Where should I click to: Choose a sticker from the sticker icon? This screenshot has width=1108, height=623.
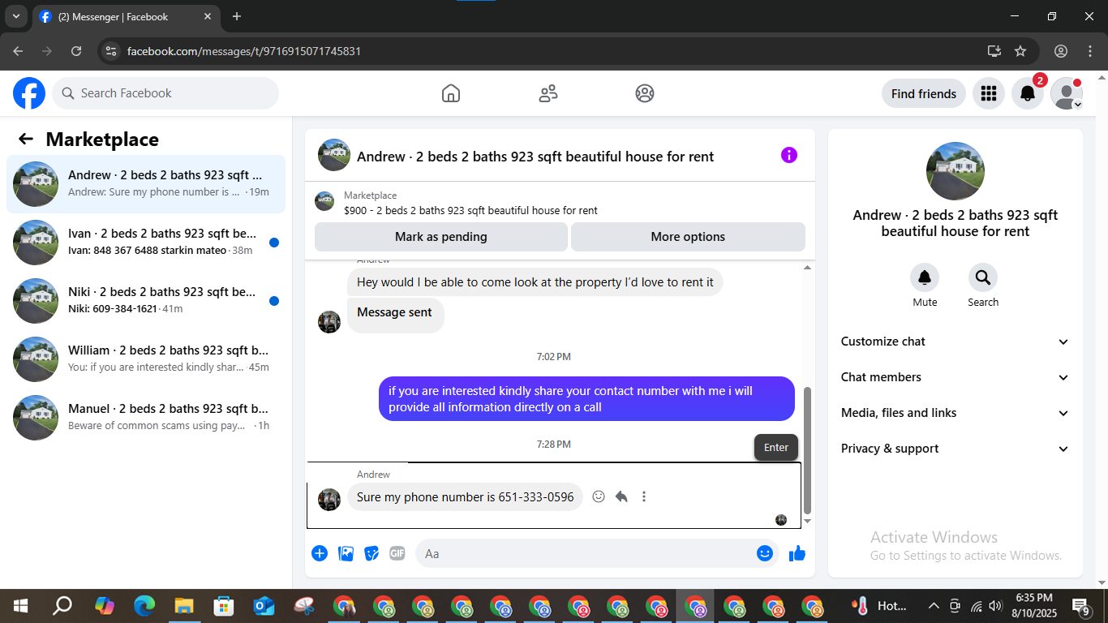371,553
